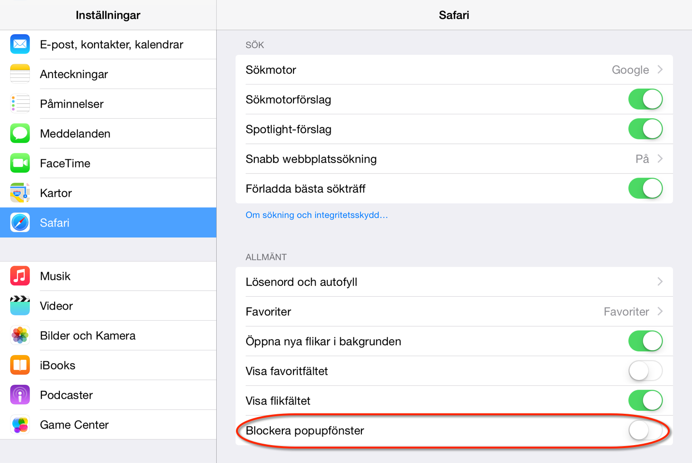Tap the yellow Anteckningar notes icon
Viewport: 692px width, 463px height.
click(x=20, y=74)
